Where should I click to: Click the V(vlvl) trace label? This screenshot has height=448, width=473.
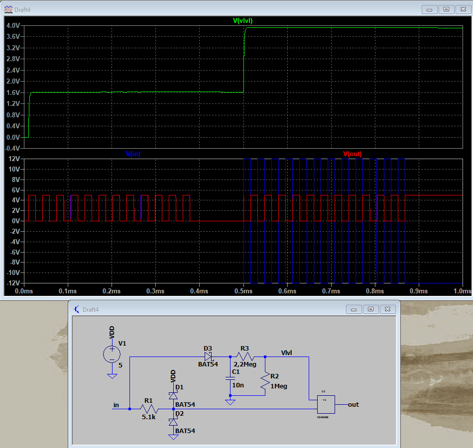point(242,20)
